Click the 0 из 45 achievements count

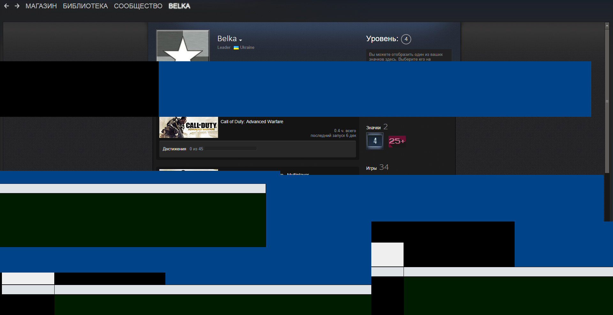coord(196,149)
